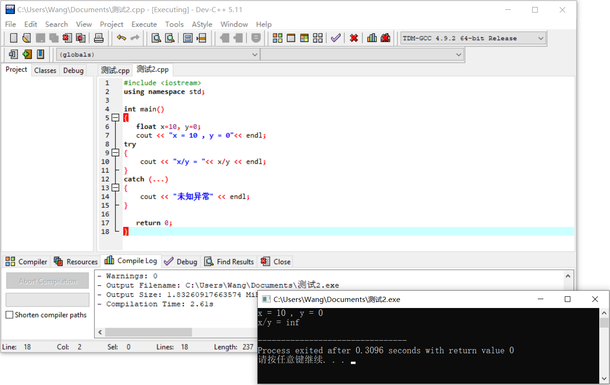Enable the Shorten compiler paths checkbox
The height and width of the screenshot is (385, 610).
point(9,315)
